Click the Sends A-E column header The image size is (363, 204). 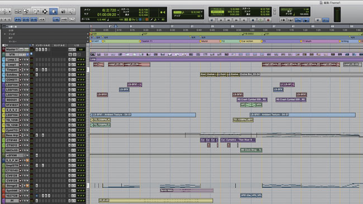(59, 45)
